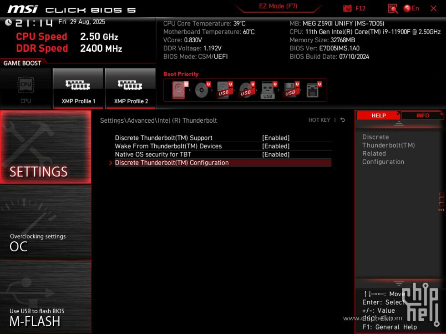Click the 21:14 clock time display

[x=34, y=23]
